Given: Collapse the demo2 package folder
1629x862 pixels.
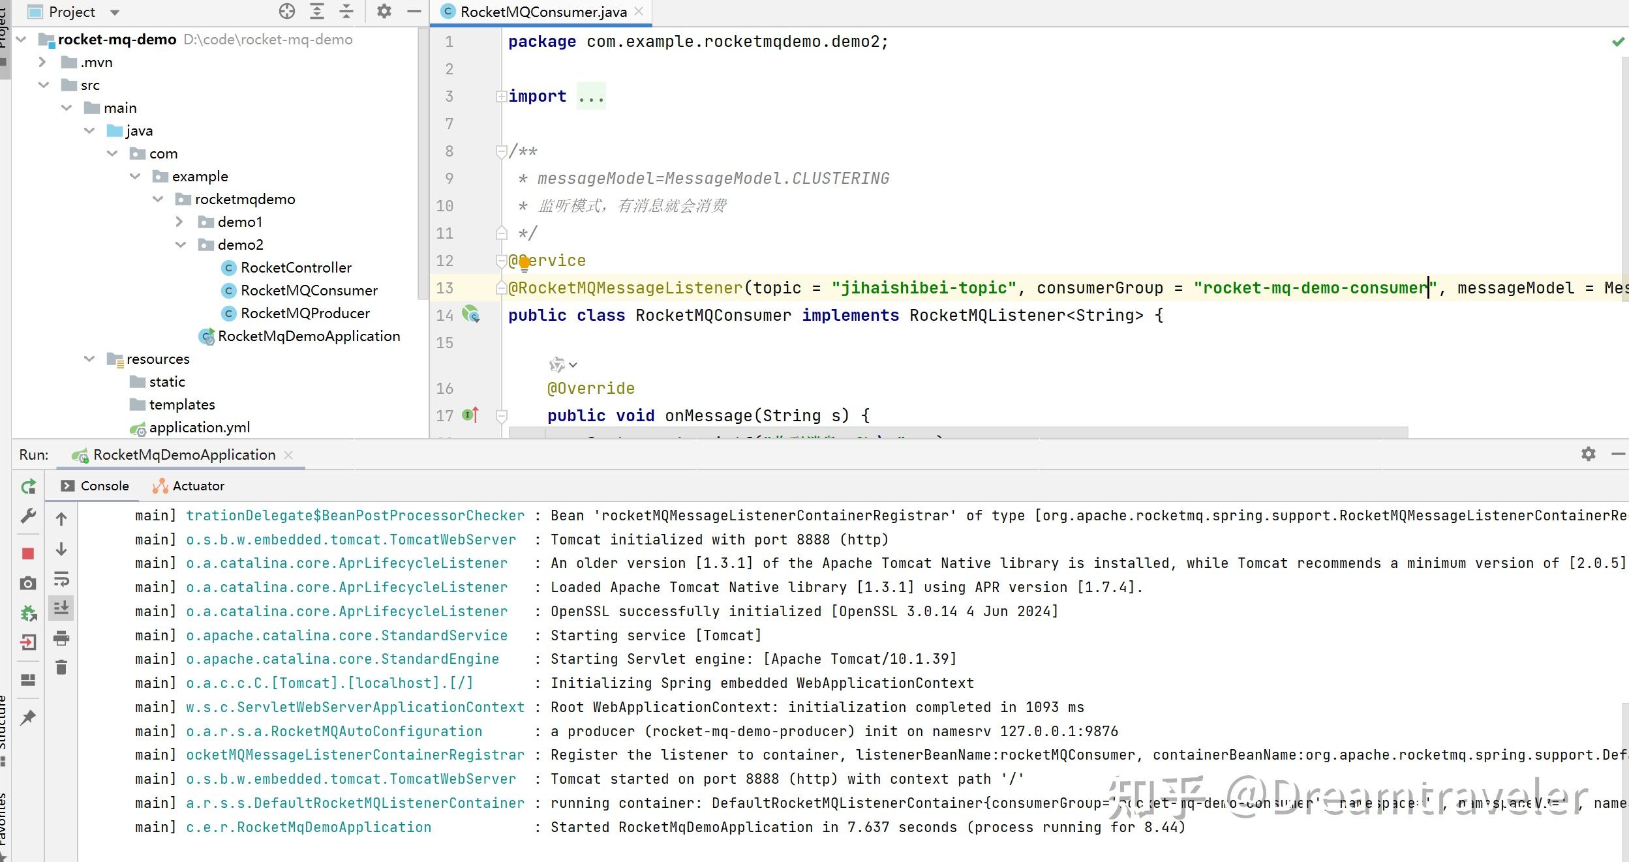Looking at the screenshot, I should tap(181, 245).
